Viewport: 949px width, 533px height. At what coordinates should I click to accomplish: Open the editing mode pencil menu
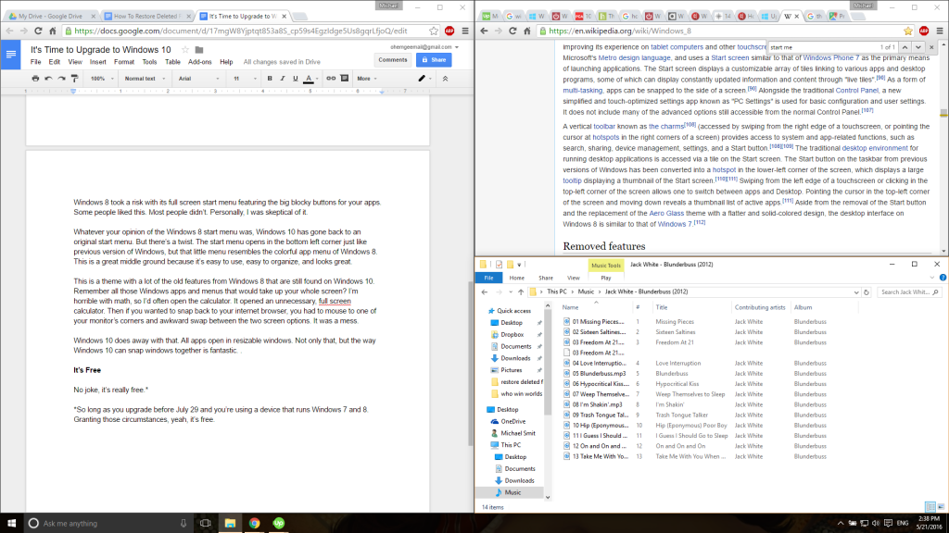(424, 79)
